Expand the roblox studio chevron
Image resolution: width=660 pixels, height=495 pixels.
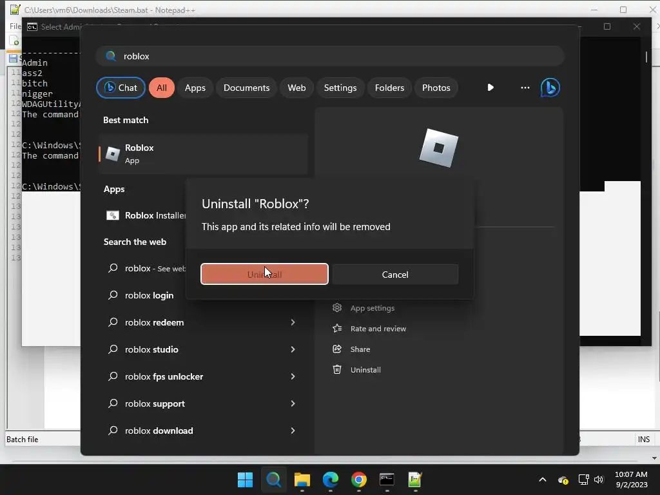click(293, 349)
